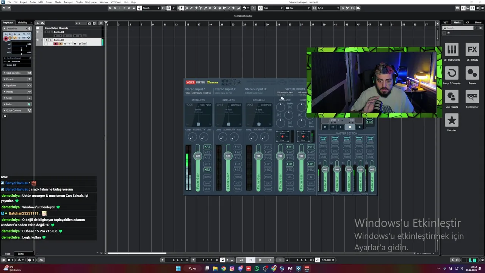Screen dimensions: 485x273
Task: Expand the Chords inspector section
Action: (17, 79)
